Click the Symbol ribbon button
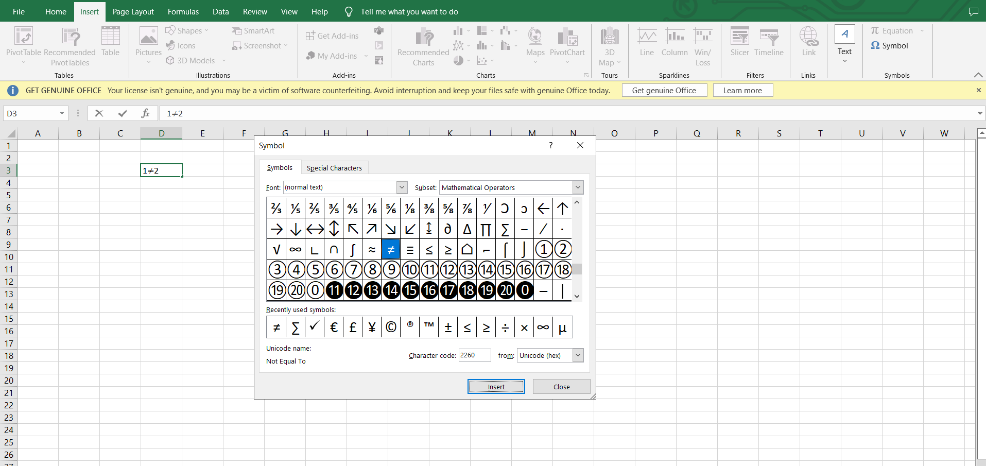The height and width of the screenshot is (466, 986). [890, 46]
